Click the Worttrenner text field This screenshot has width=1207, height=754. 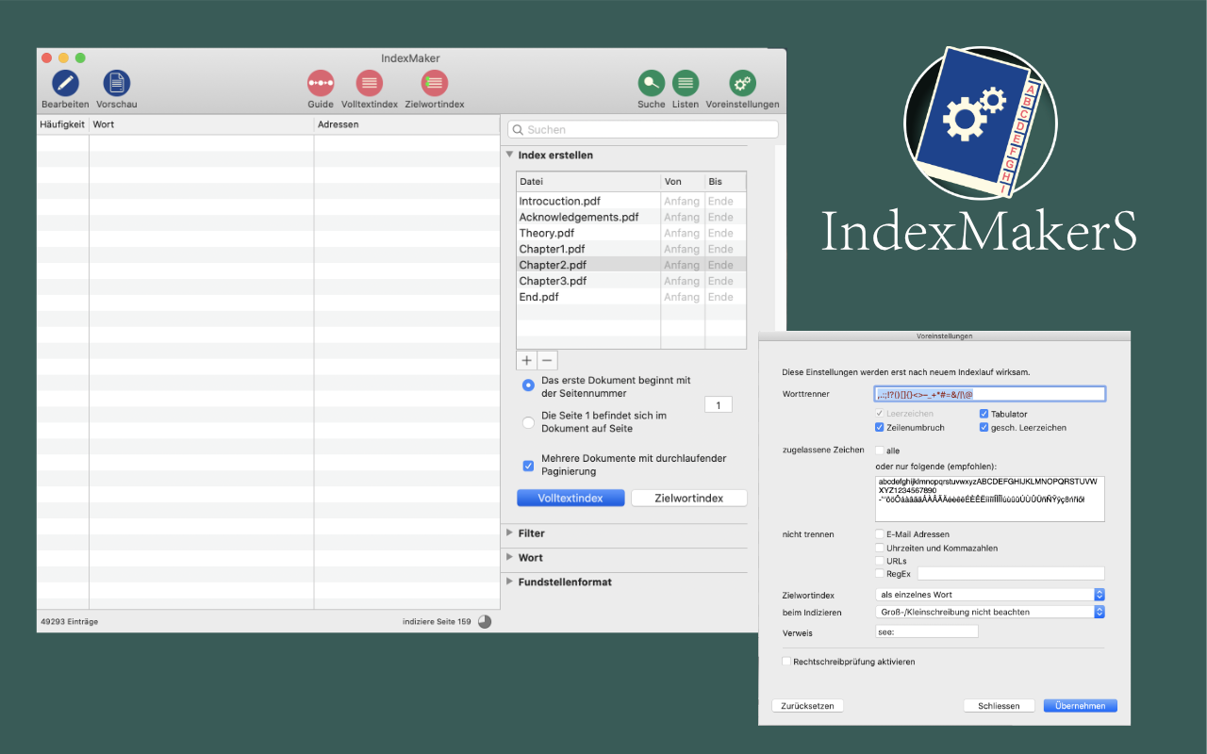[989, 394]
